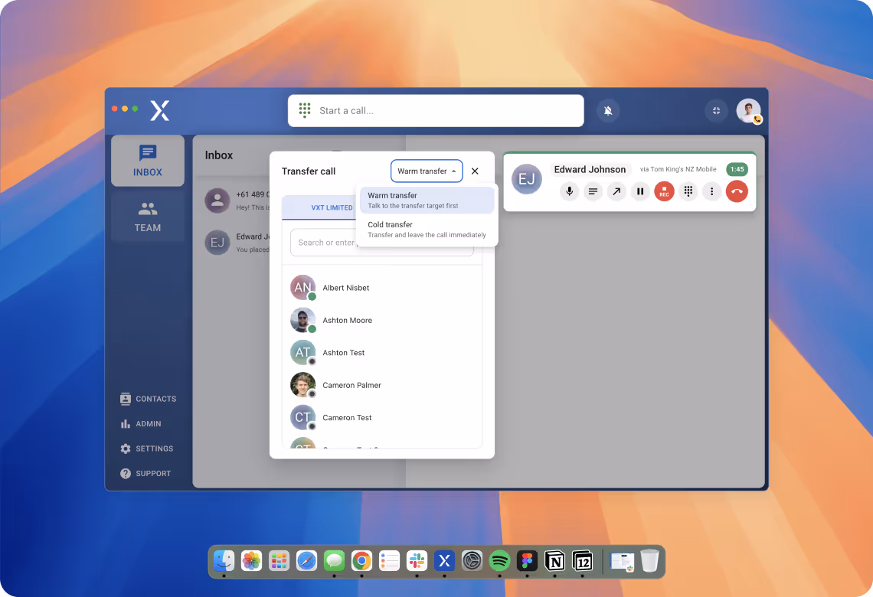Open Reminders in the Dock

click(x=389, y=561)
